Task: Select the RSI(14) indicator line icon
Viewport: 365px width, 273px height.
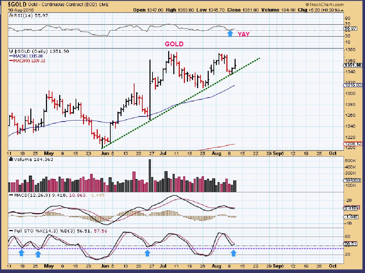Action: (x=12, y=15)
